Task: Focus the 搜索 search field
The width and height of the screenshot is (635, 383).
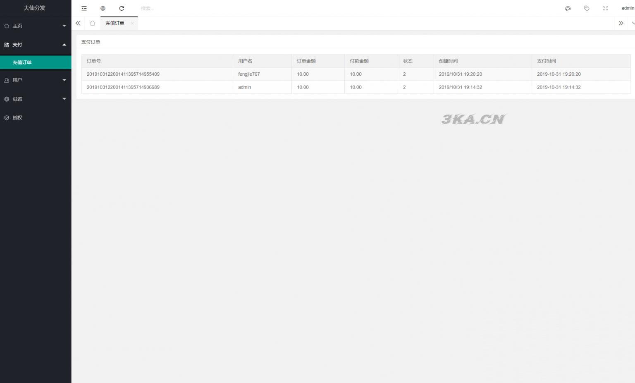Action: point(165,8)
